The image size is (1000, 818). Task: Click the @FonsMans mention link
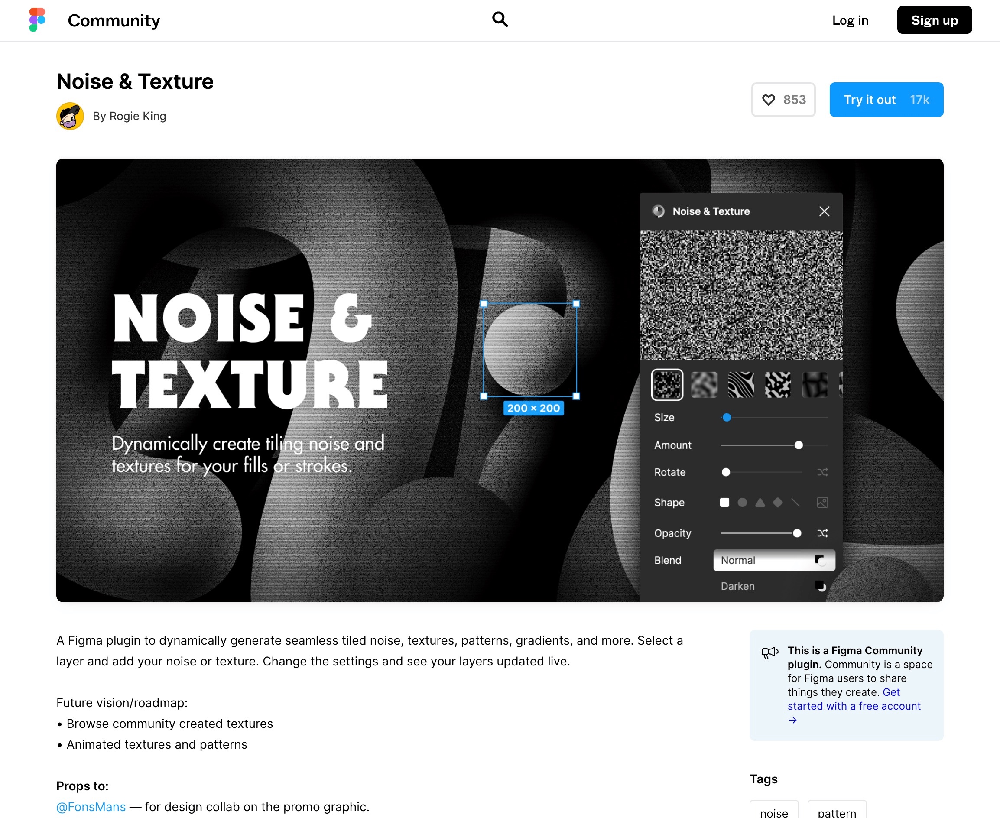click(90, 806)
